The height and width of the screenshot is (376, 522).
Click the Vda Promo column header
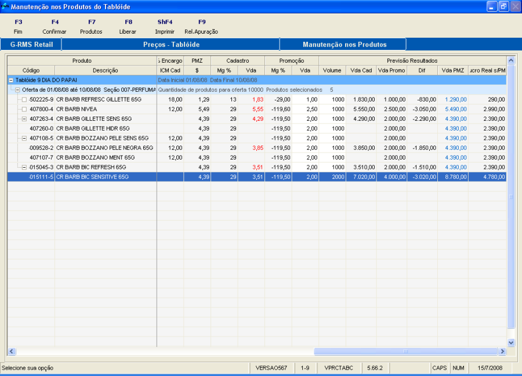[391, 70]
